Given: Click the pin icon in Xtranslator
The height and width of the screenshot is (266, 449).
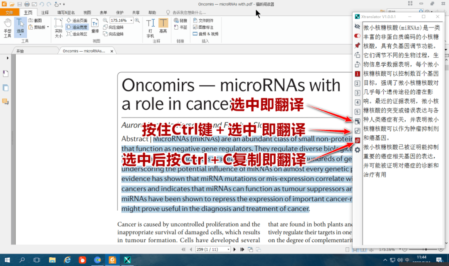Looking at the screenshot, I should click(x=357, y=45).
